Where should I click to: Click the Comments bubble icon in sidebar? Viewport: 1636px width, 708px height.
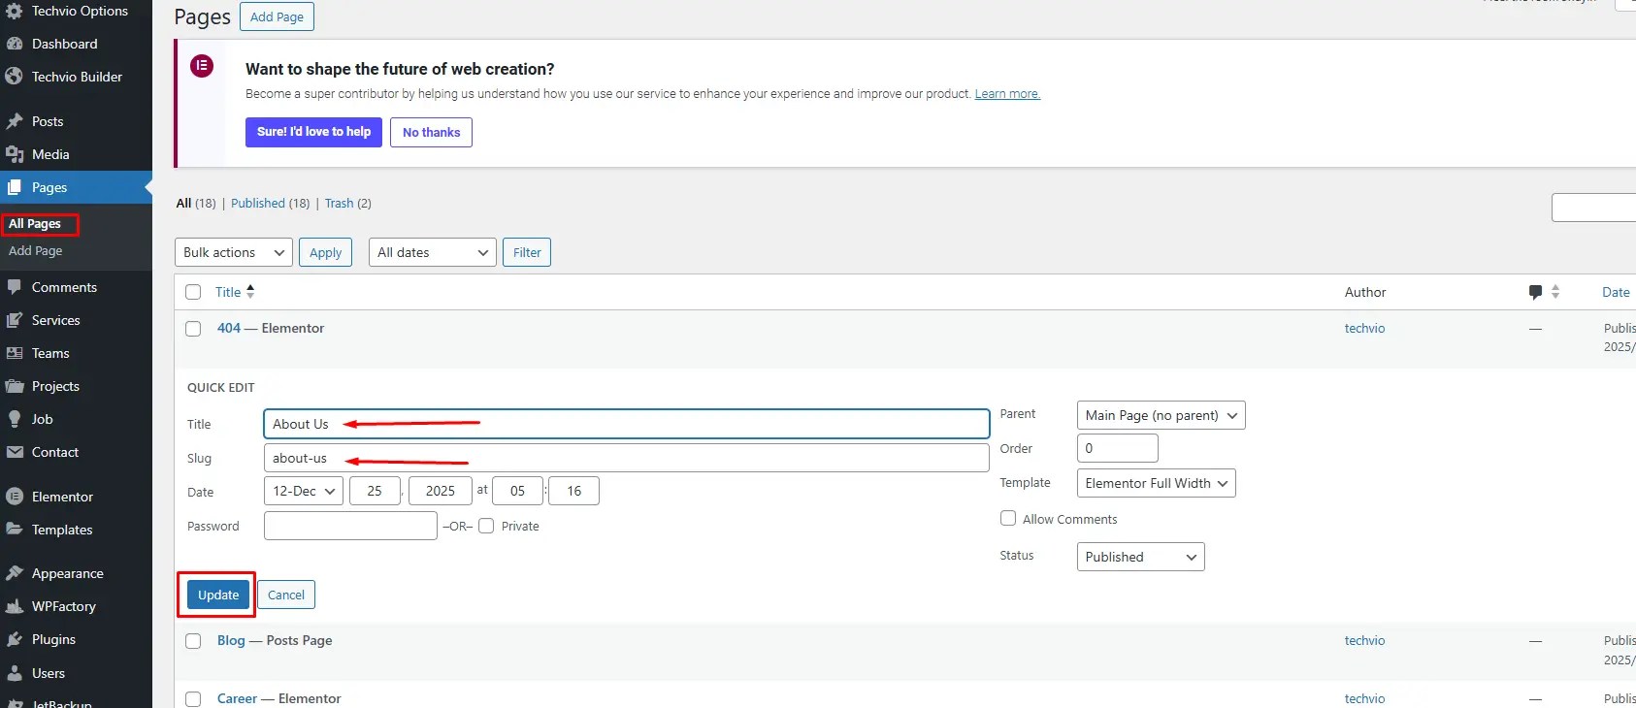15,287
